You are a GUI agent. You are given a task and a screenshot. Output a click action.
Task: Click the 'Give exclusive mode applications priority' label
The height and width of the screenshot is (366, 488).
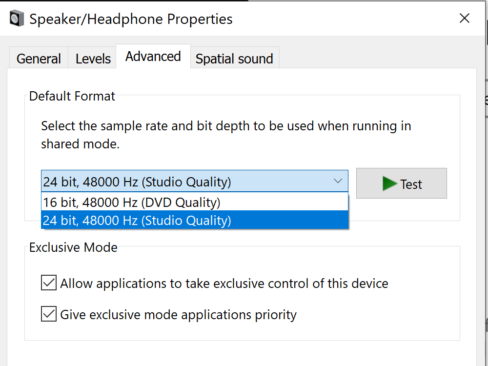(178, 315)
